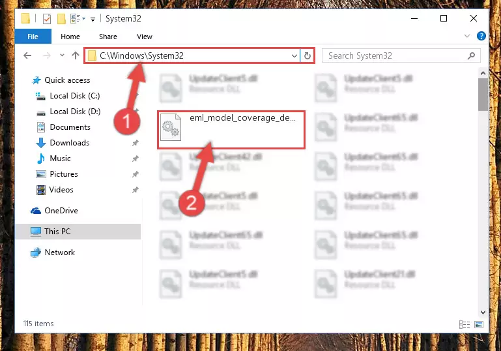The image size is (501, 351).
Task: Click the search magnifier icon
Action: click(x=471, y=56)
